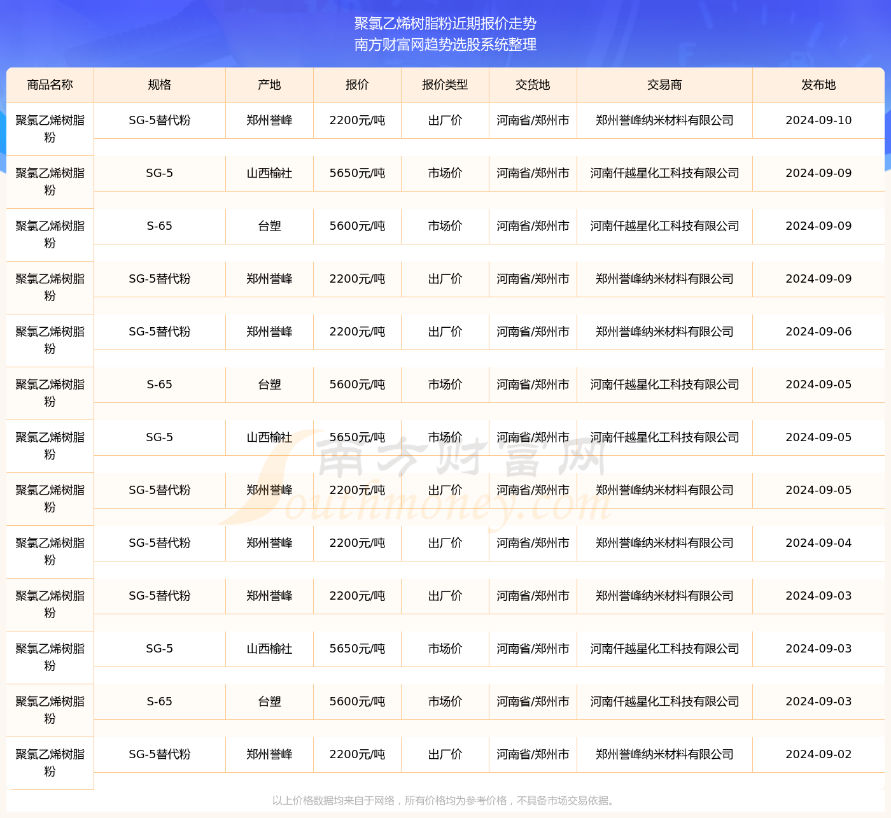Click the subtitle 南方财富网趋势选股系统整理
The image size is (891, 818).
pyautogui.click(x=445, y=45)
